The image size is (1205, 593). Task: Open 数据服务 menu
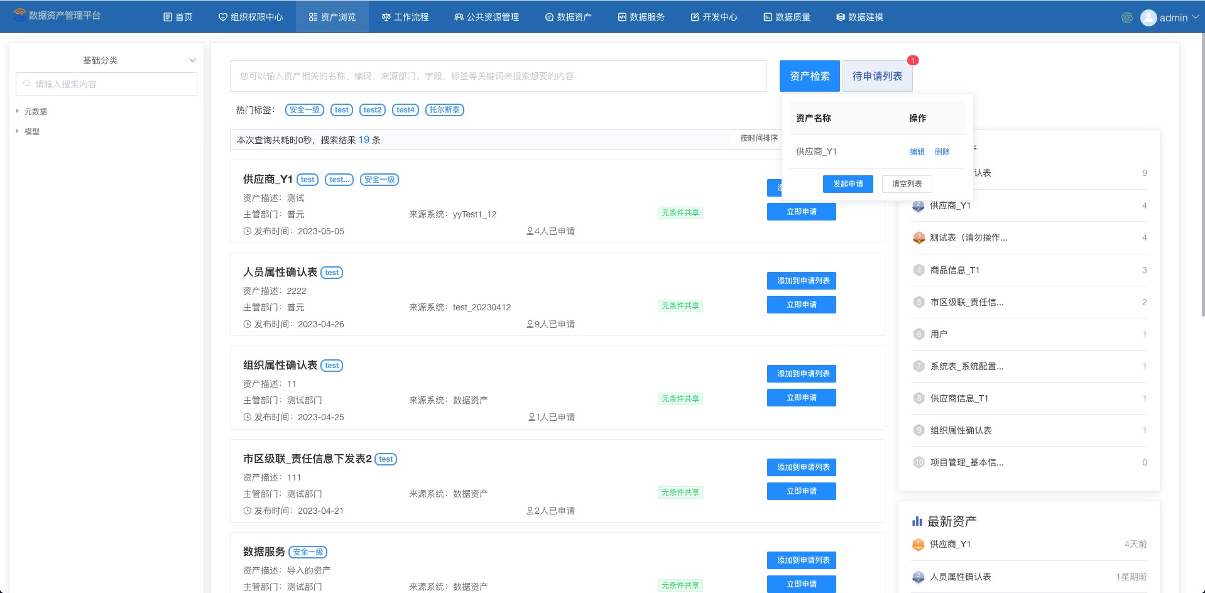[641, 17]
